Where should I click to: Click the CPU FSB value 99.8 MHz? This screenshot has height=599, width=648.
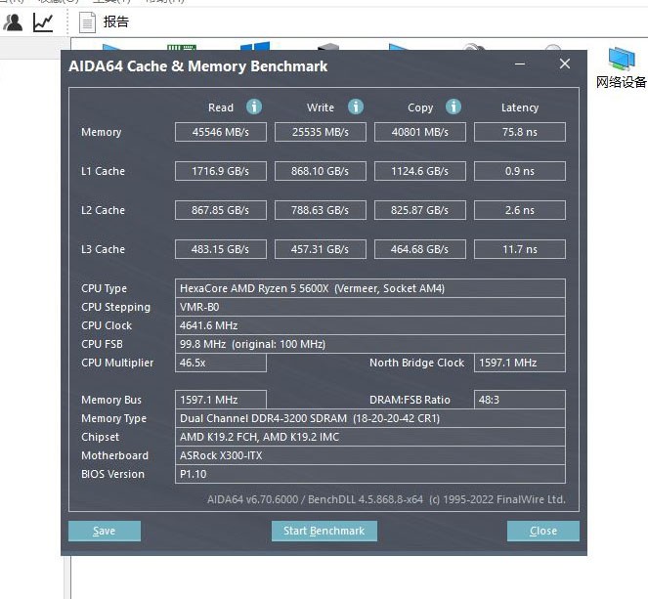[x=370, y=344]
